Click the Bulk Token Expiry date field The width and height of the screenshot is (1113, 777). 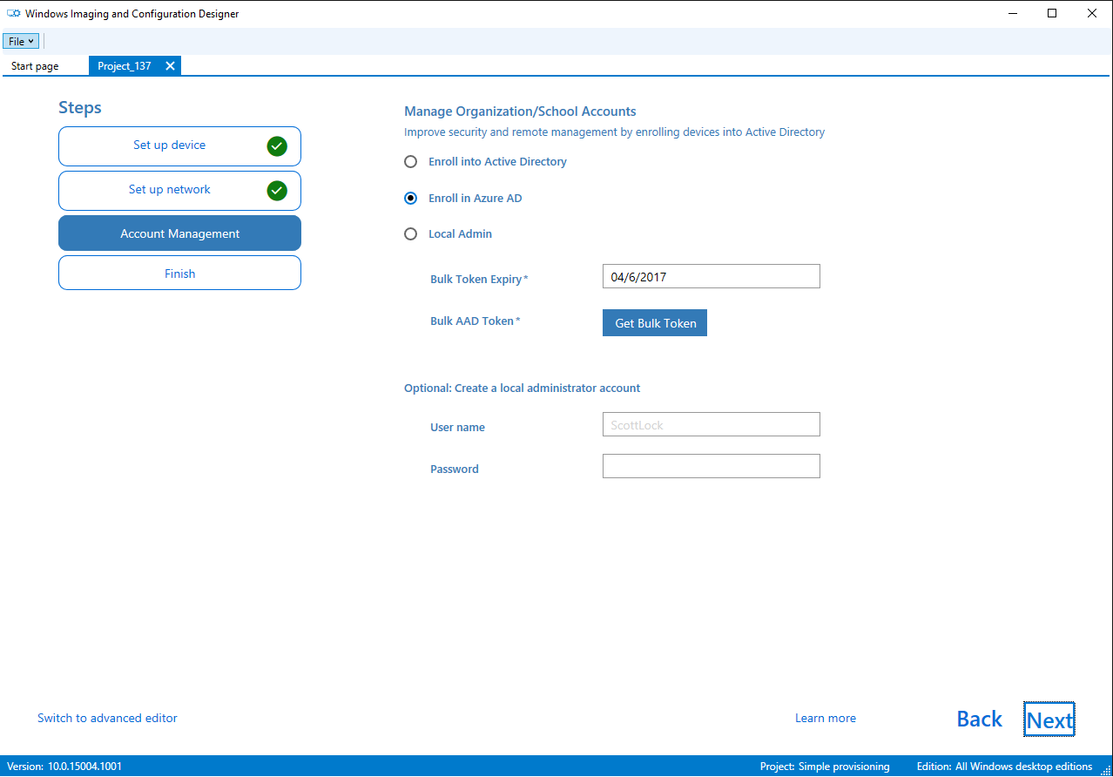[x=711, y=275]
